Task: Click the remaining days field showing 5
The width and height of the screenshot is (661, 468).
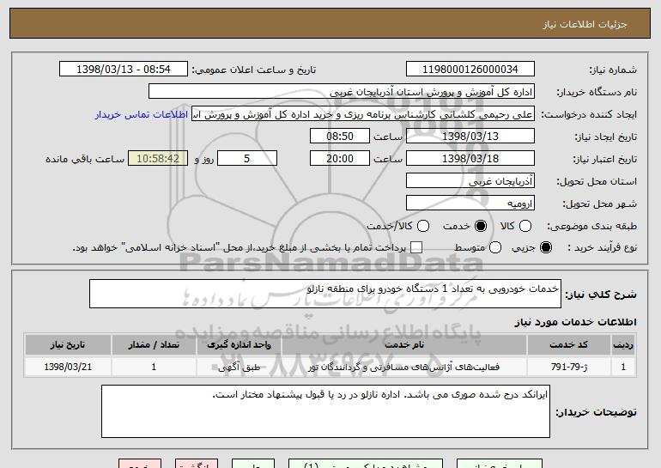Action: tap(247, 159)
